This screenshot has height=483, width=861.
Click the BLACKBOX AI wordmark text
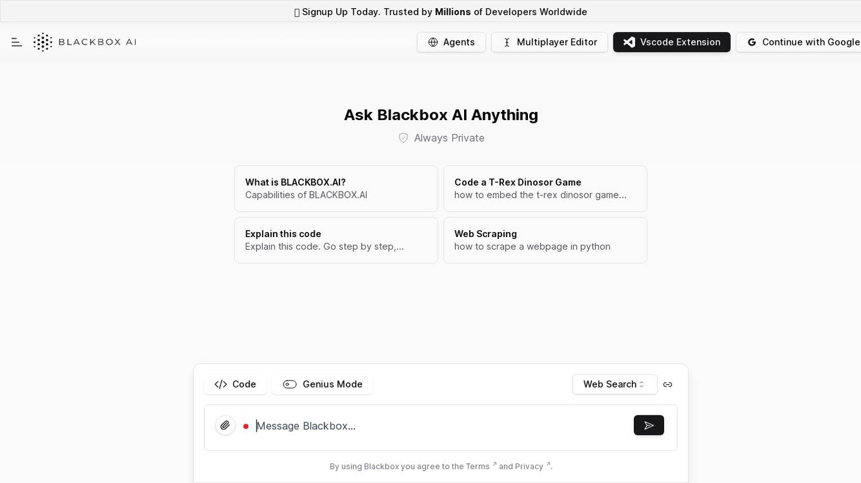tap(97, 42)
